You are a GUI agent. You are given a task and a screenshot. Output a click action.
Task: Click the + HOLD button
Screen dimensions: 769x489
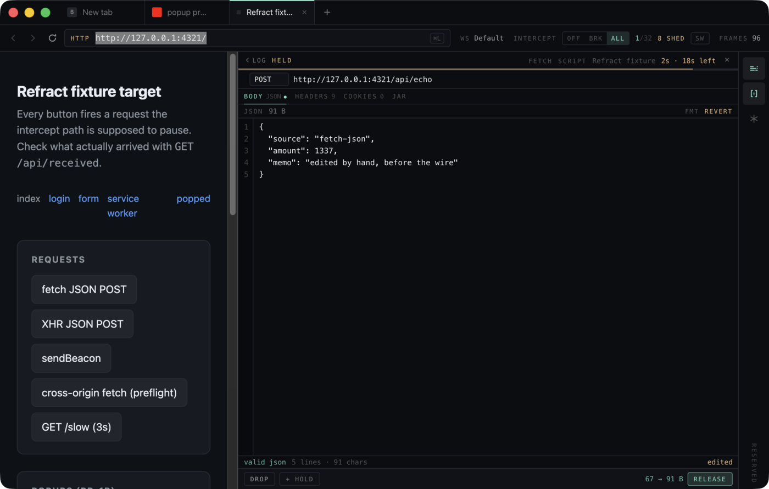click(299, 479)
